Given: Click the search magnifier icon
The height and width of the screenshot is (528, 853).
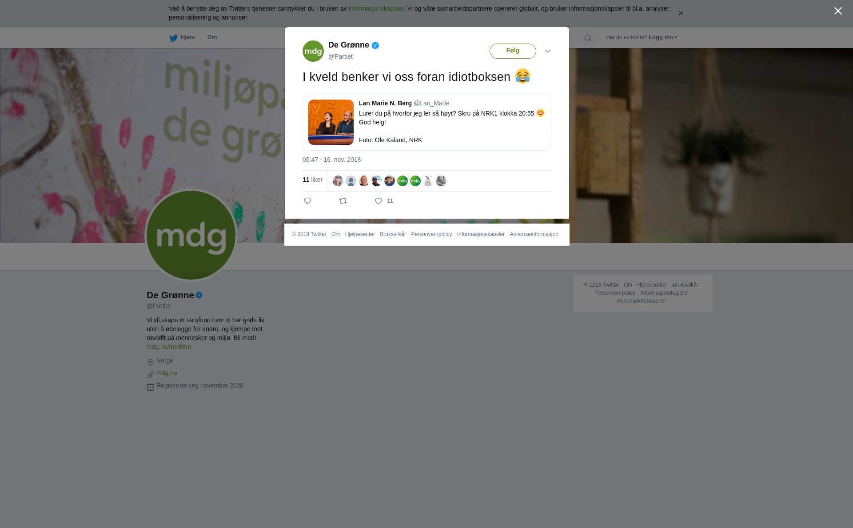Looking at the screenshot, I should (x=588, y=38).
